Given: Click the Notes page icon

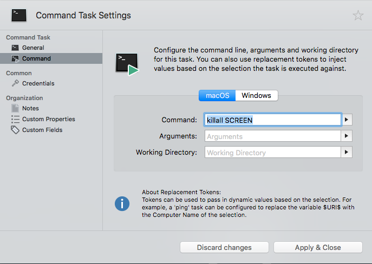Looking at the screenshot, I should pos(15,108).
